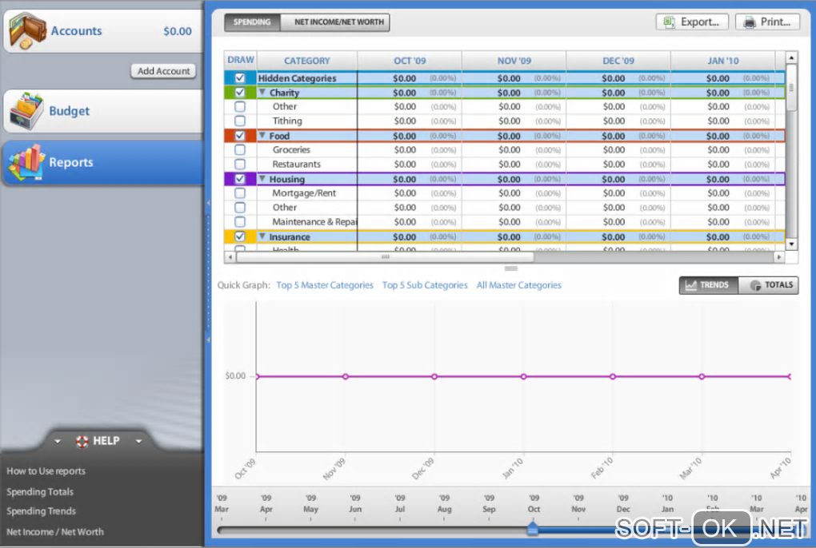The height and width of the screenshot is (548, 816).
Task: Click the Totals pie chart icon
Action: point(755,285)
